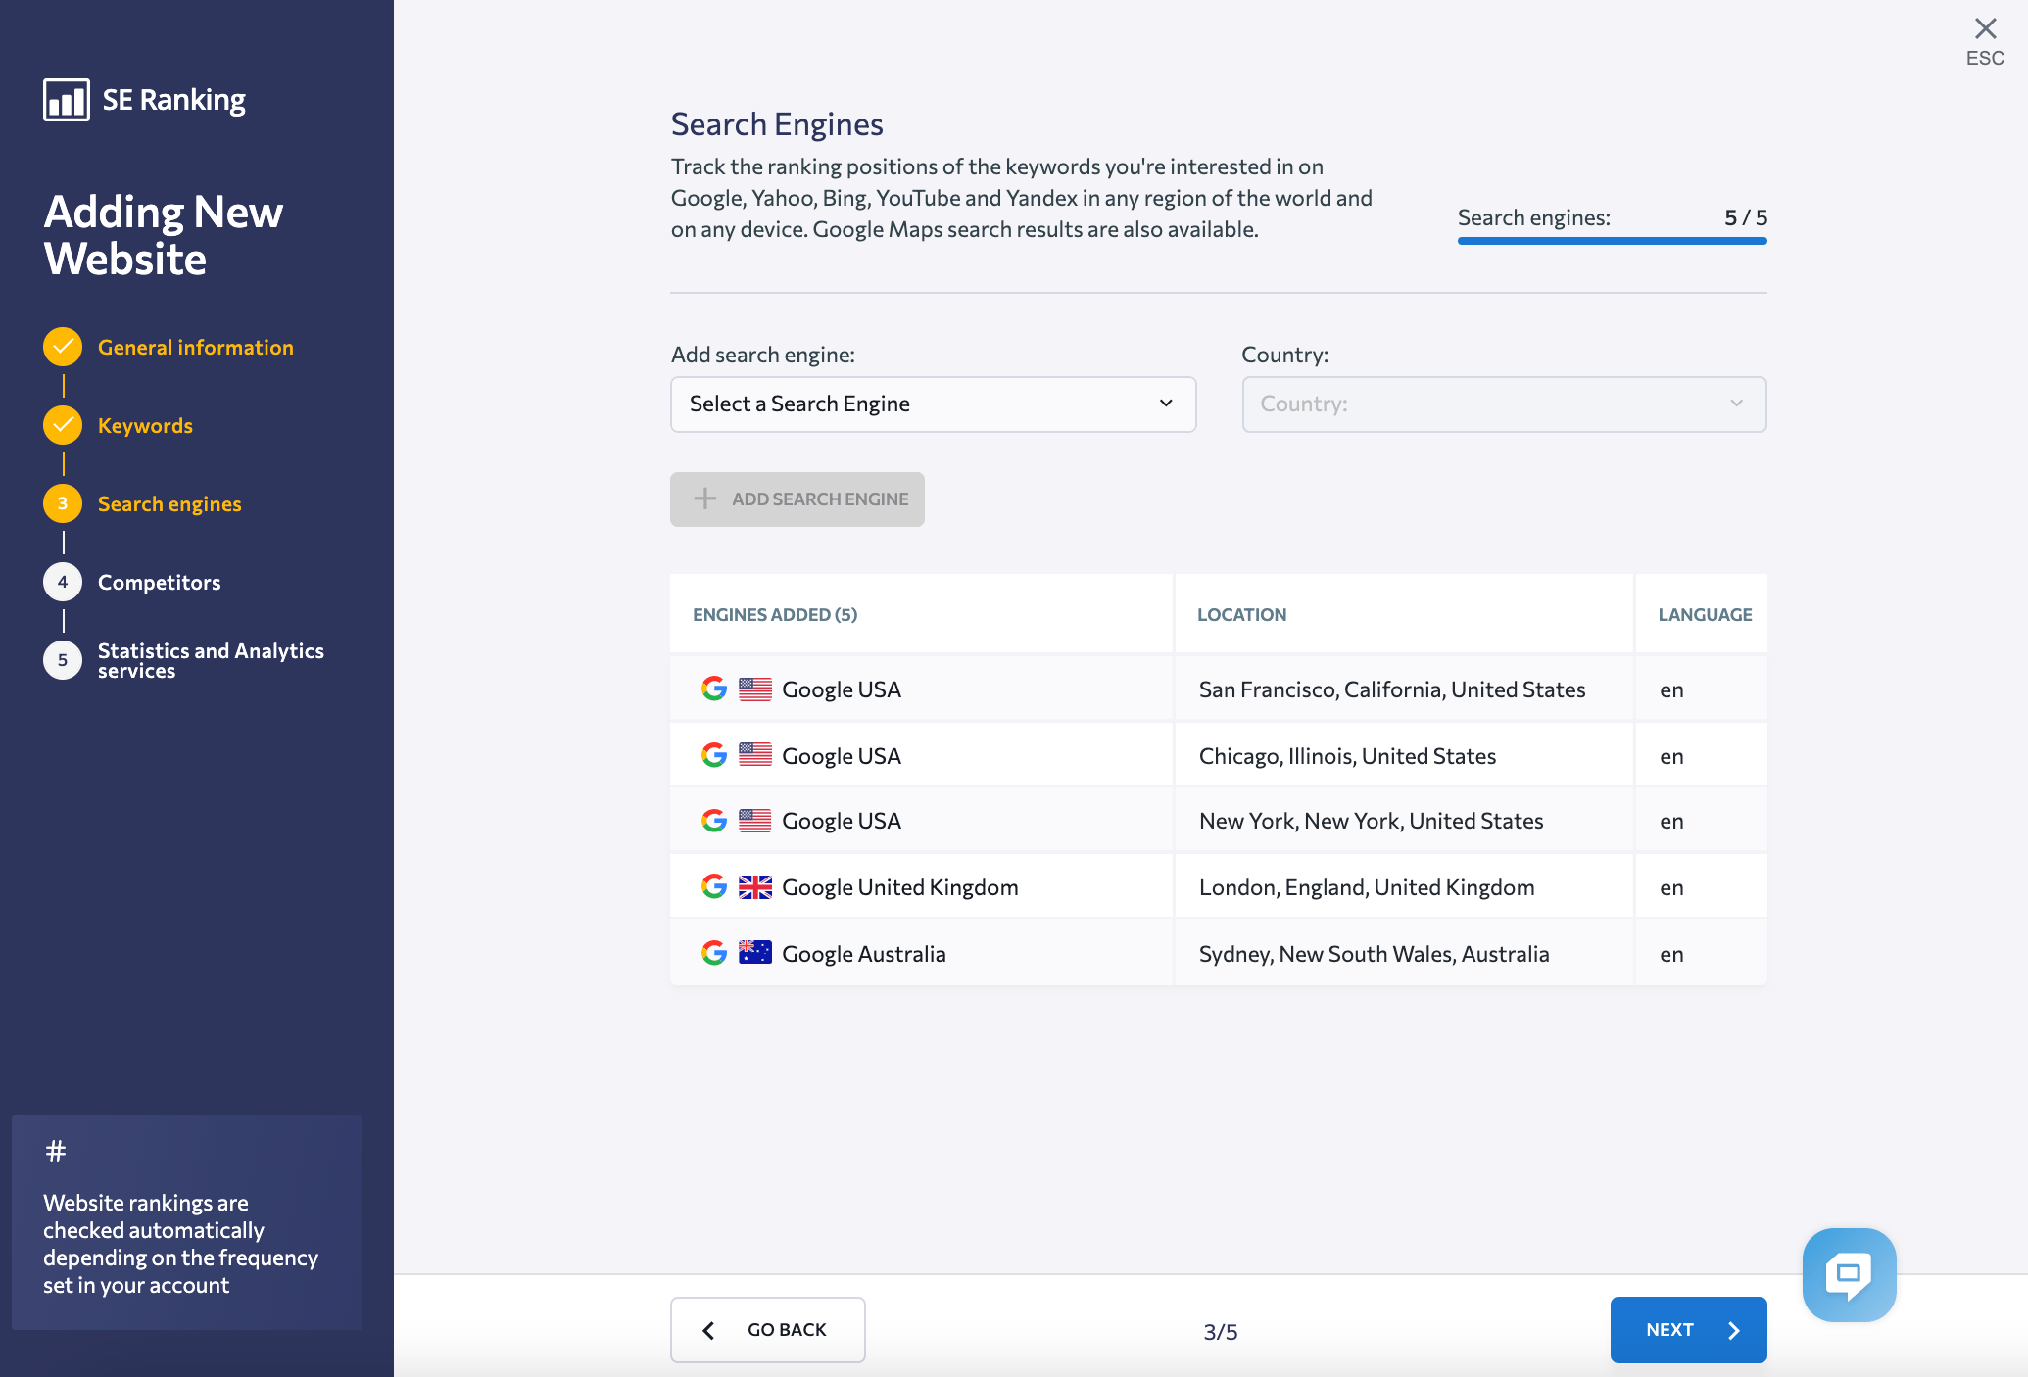Click the back arrow chevron on GO BACK button
This screenshot has width=2028, height=1377.
pyautogui.click(x=708, y=1329)
